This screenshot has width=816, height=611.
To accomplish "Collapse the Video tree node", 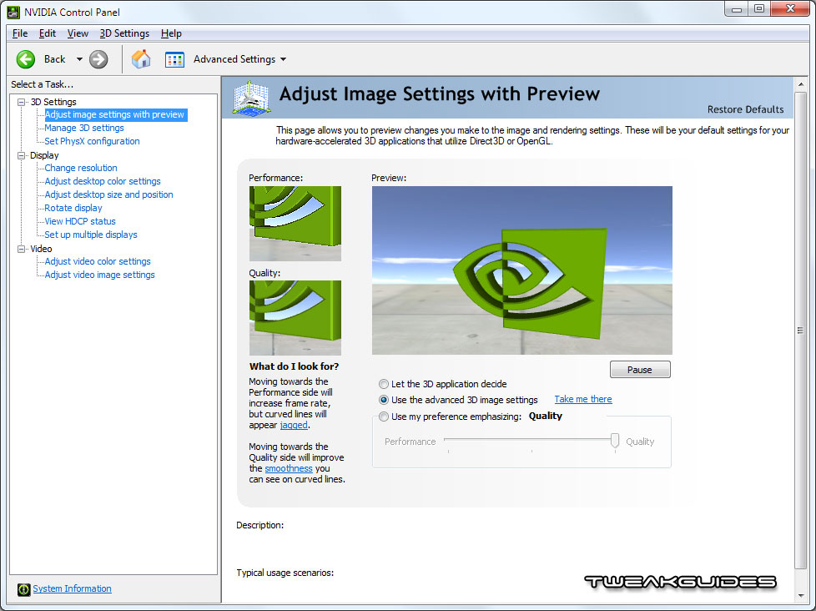I will point(22,249).
